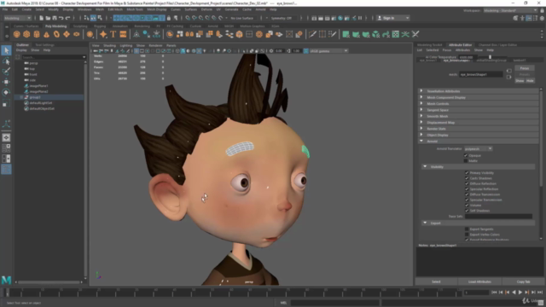Select the Scale tool in the toolbox
Screen dimensions: 546x307
pos(6,103)
